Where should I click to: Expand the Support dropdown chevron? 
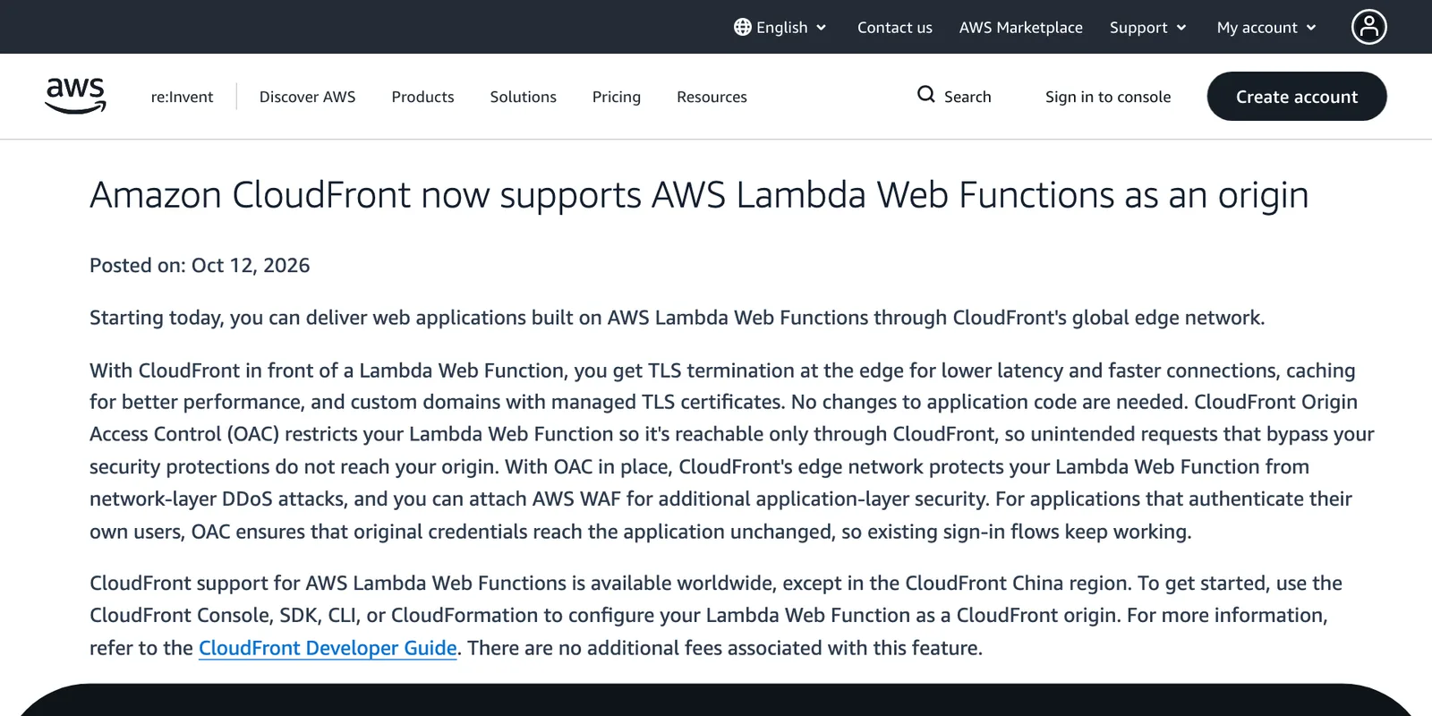point(1181,28)
